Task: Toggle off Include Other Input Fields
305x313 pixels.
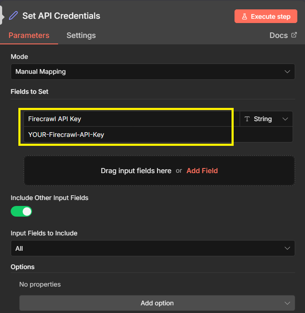Action: tap(21, 211)
